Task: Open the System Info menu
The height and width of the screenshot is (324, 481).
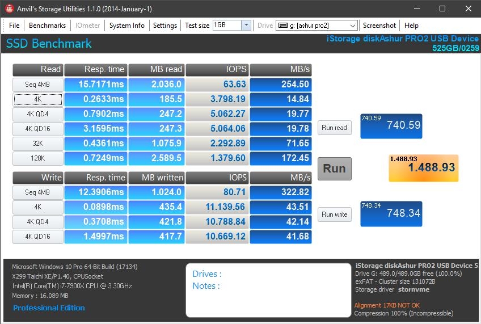Action: click(126, 26)
